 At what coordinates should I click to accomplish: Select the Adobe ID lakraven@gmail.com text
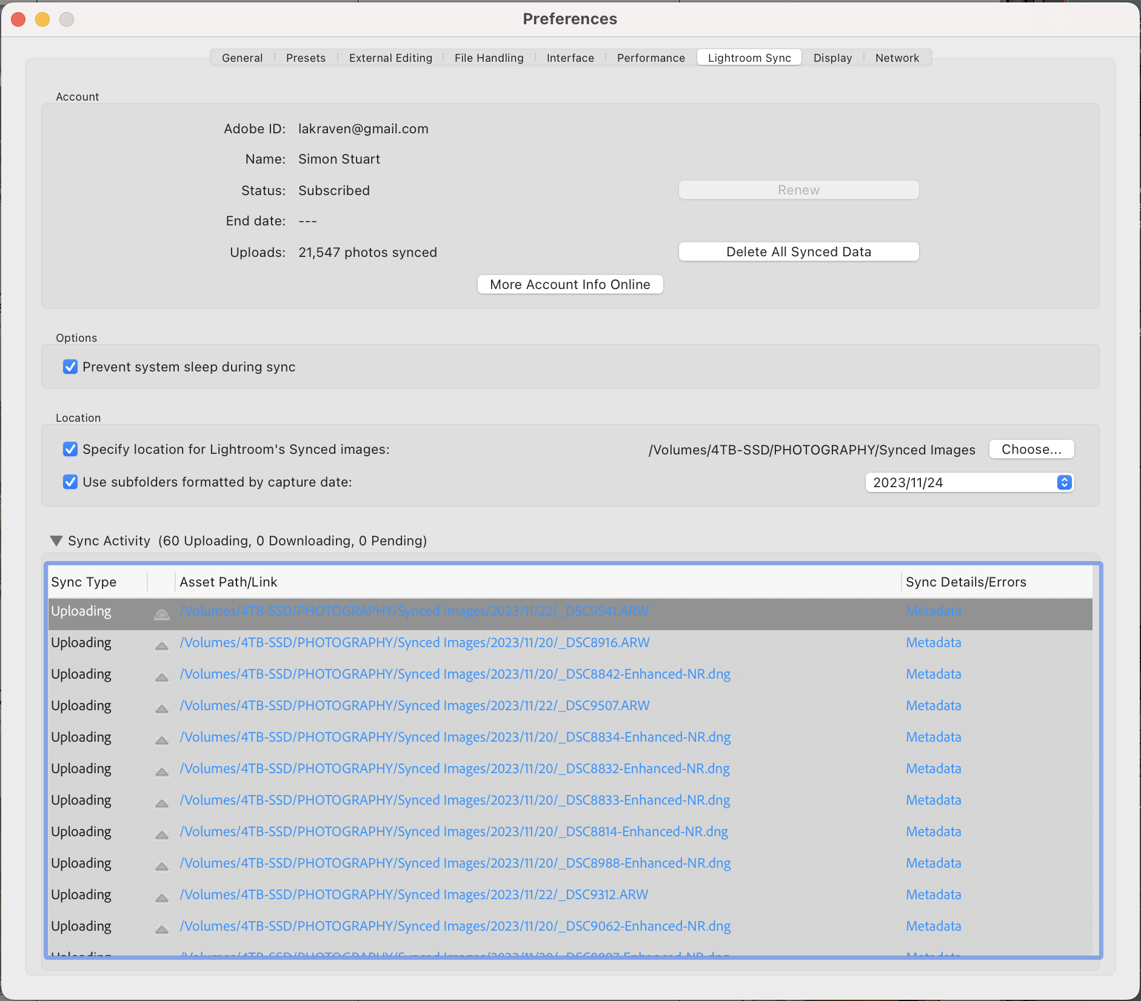(363, 129)
